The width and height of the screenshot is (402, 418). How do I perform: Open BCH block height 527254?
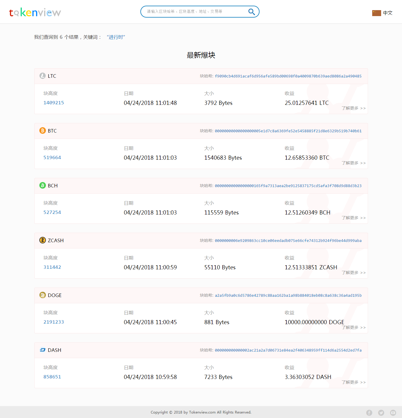coord(52,212)
